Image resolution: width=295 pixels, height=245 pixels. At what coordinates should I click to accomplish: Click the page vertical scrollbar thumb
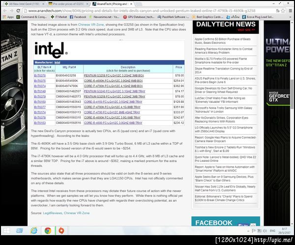292,94
